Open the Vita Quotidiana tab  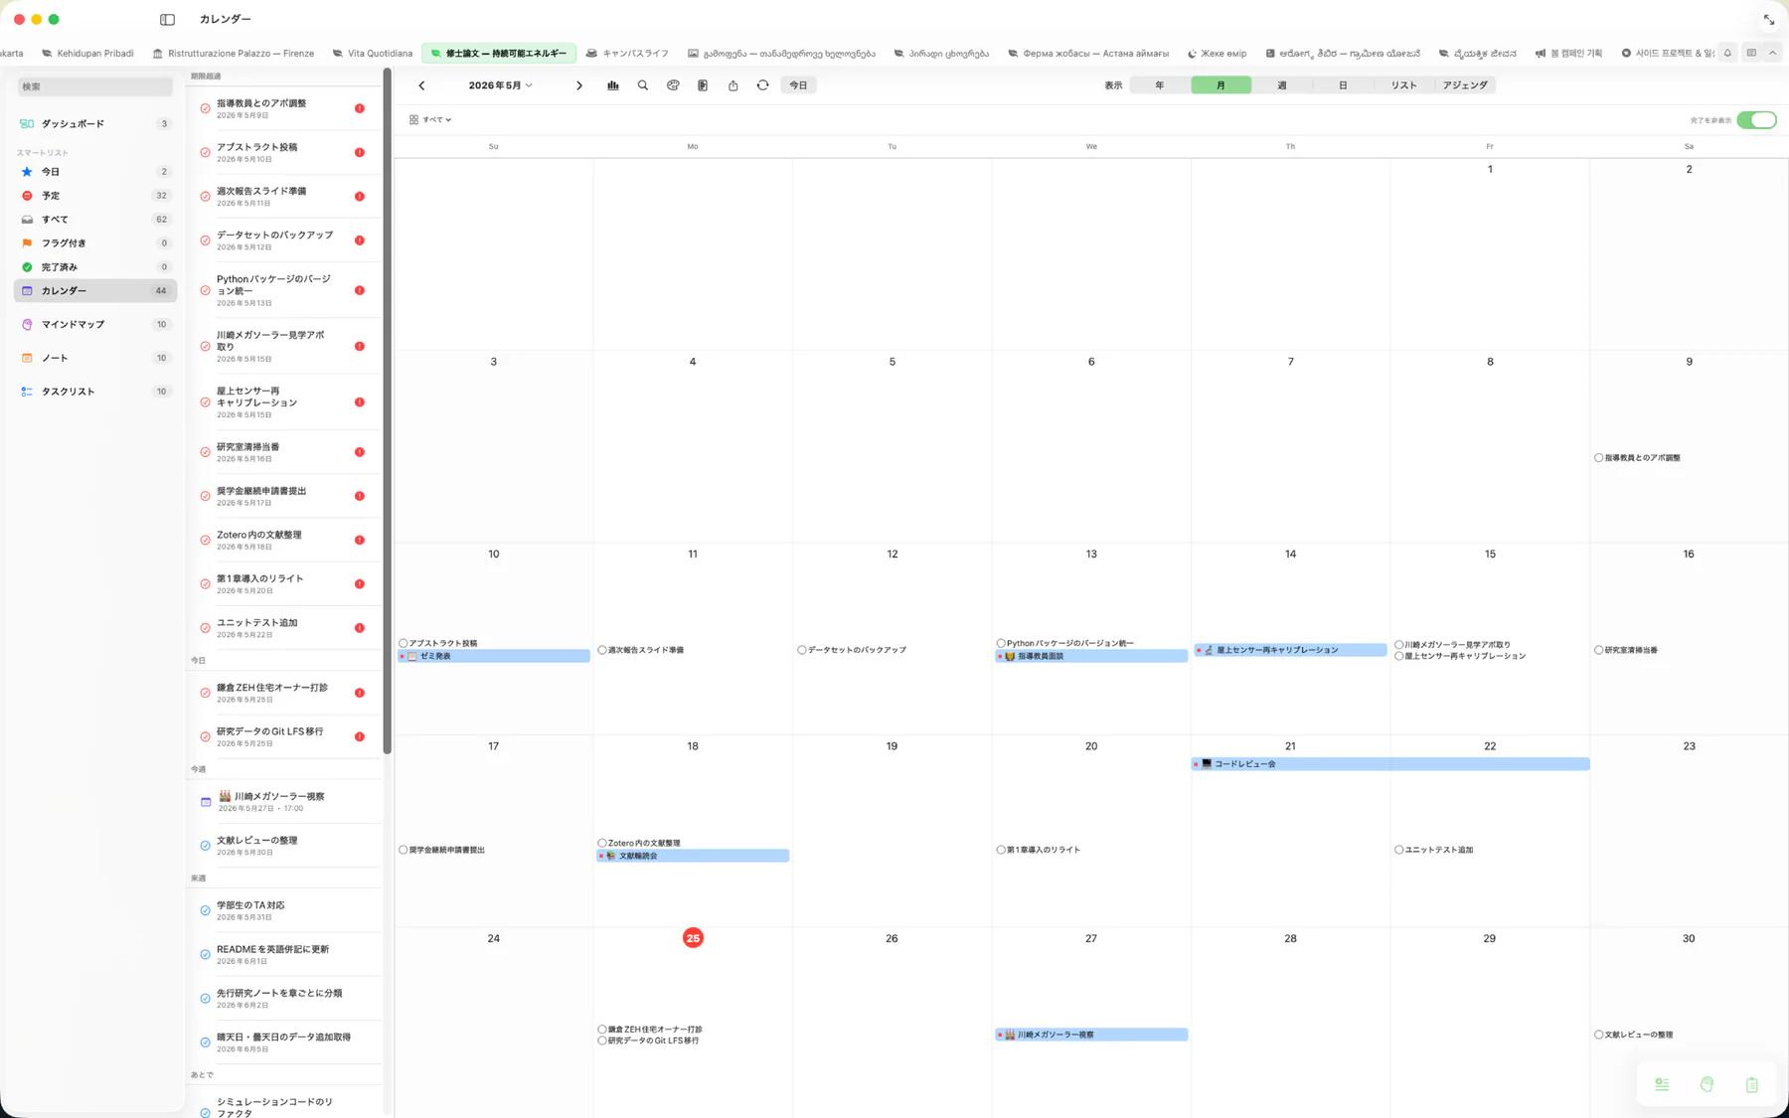(373, 54)
